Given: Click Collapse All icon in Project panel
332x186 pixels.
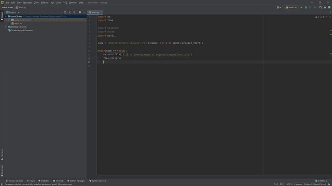Looking at the screenshot, I should [74, 12].
